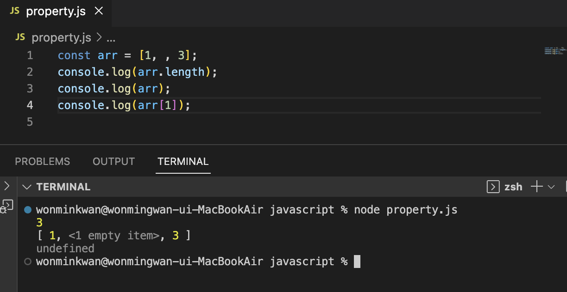Click the '[1, , 3]' array literal
This screenshot has width=567, height=292.
pyautogui.click(x=164, y=55)
